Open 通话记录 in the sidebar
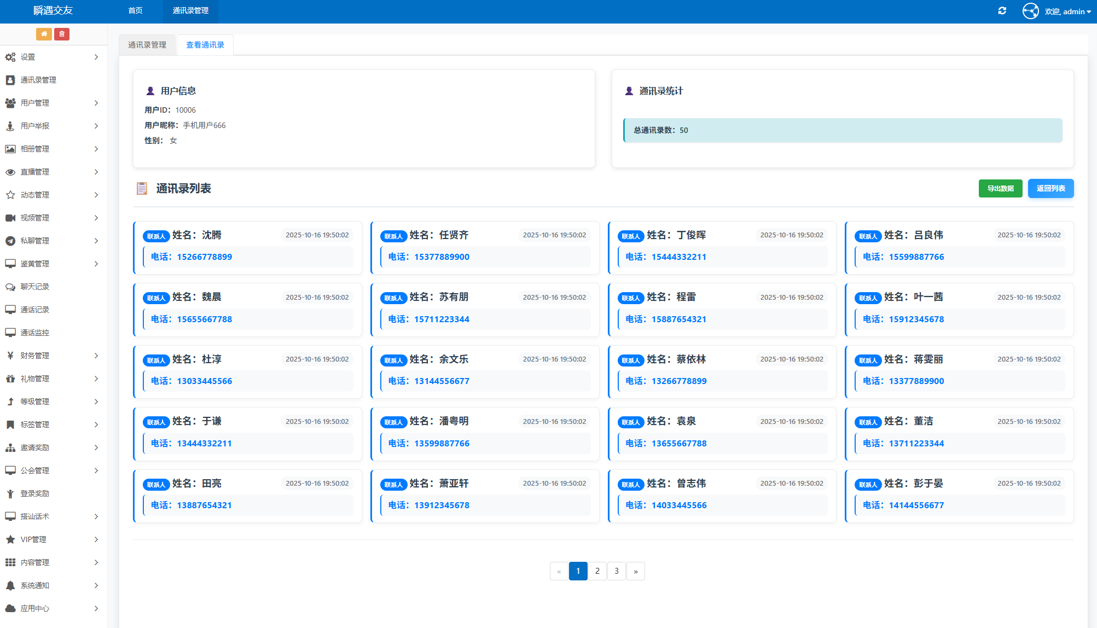 click(x=34, y=310)
